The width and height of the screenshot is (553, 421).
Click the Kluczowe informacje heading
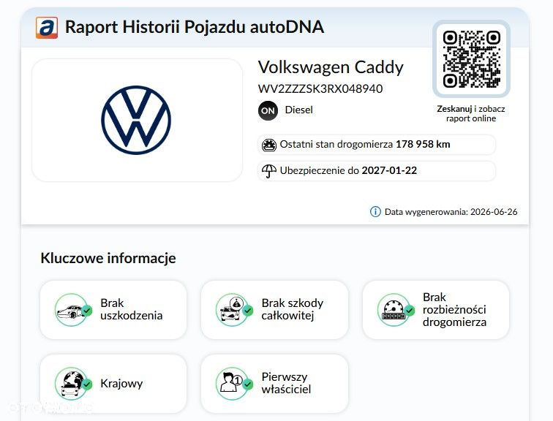(x=108, y=258)
